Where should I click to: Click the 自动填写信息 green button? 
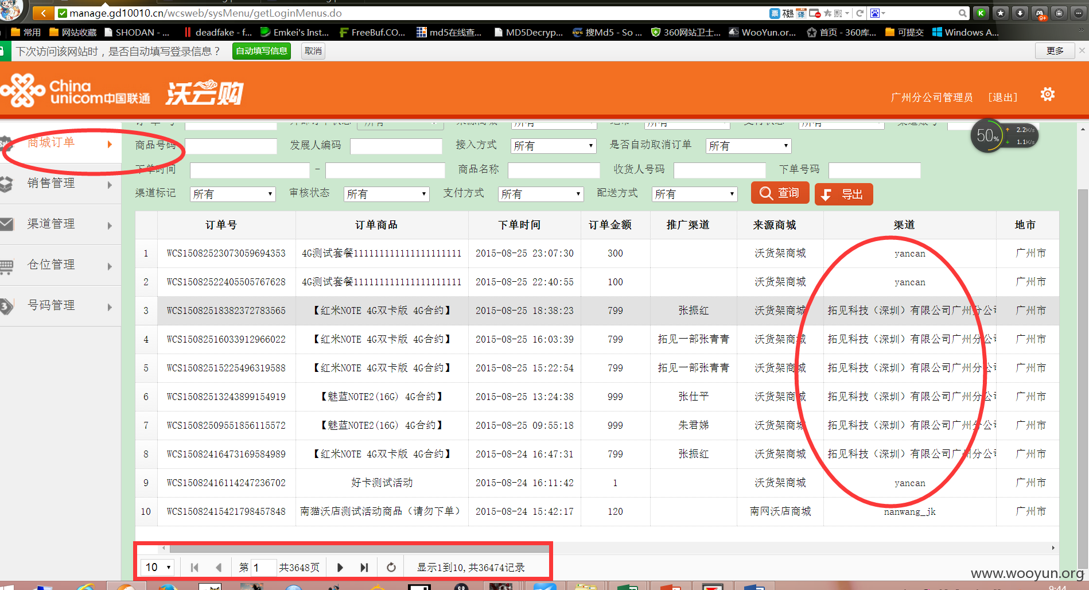pos(262,51)
